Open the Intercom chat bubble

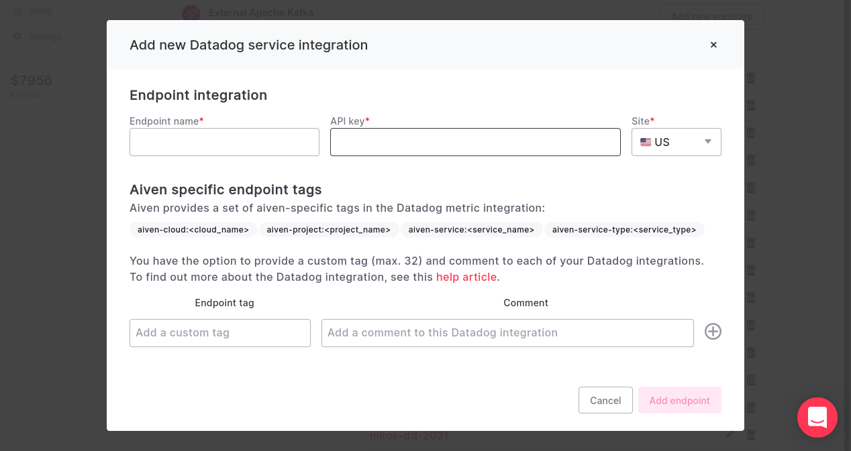[817, 417]
